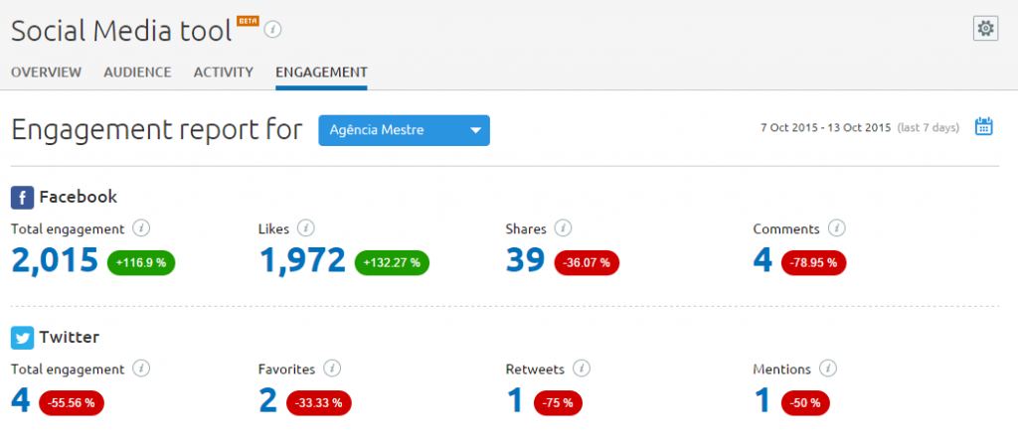
Task: Select the Engagement tab
Action: pyautogui.click(x=321, y=72)
